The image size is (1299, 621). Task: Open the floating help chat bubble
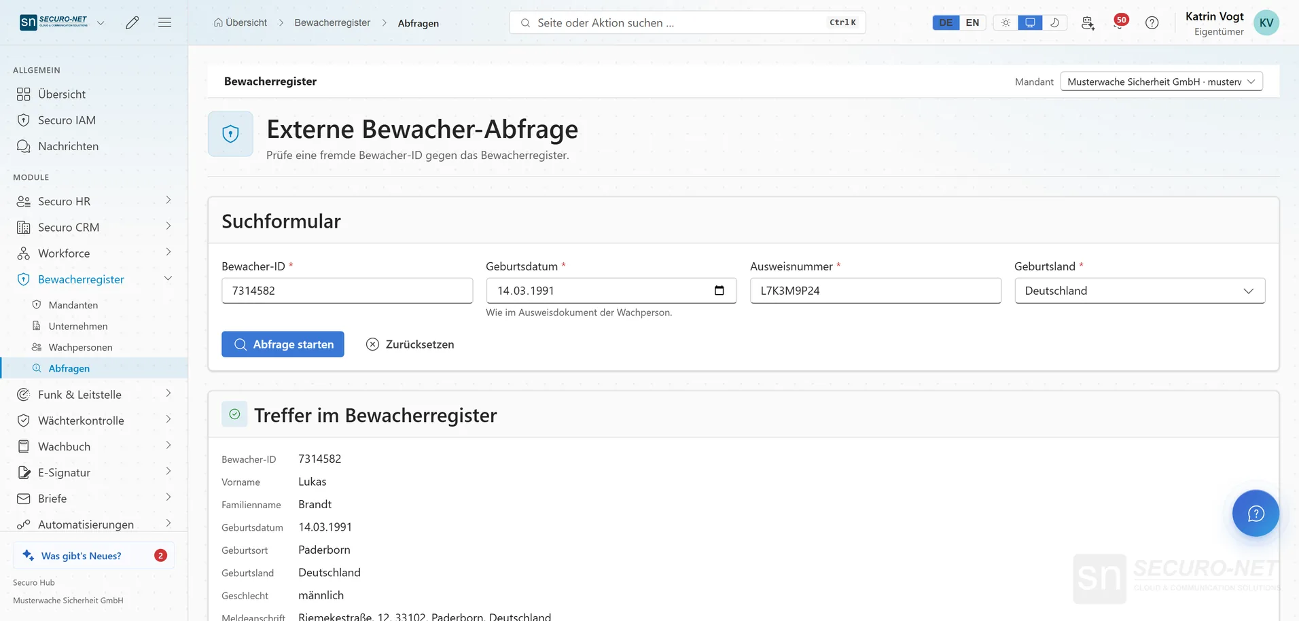tap(1256, 513)
